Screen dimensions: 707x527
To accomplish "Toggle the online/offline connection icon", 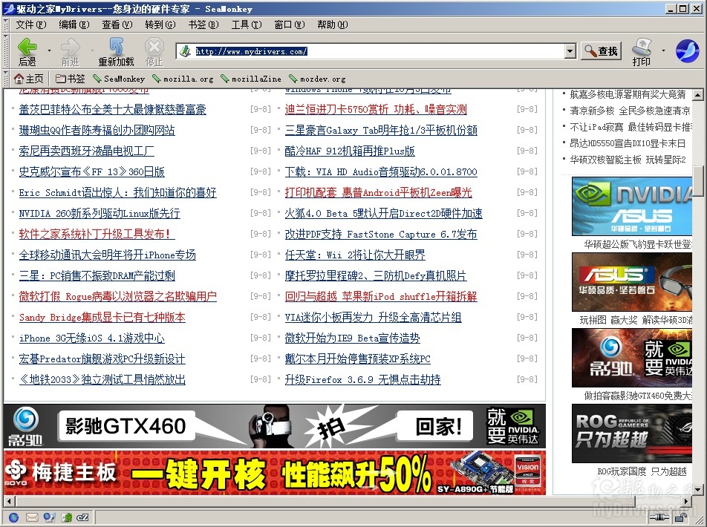I will tap(658, 517).
